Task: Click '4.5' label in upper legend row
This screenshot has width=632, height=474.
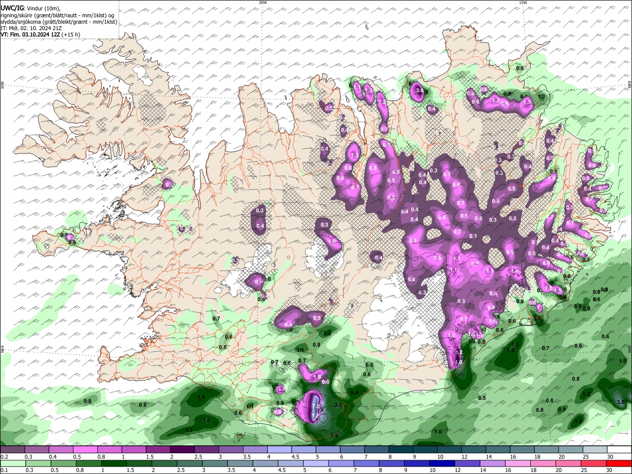Action: pyautogui.click(x=295, y=457)
